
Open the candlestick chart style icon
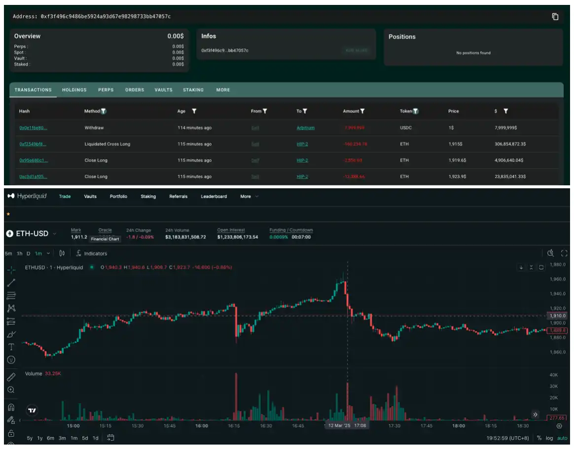[62, 253]
